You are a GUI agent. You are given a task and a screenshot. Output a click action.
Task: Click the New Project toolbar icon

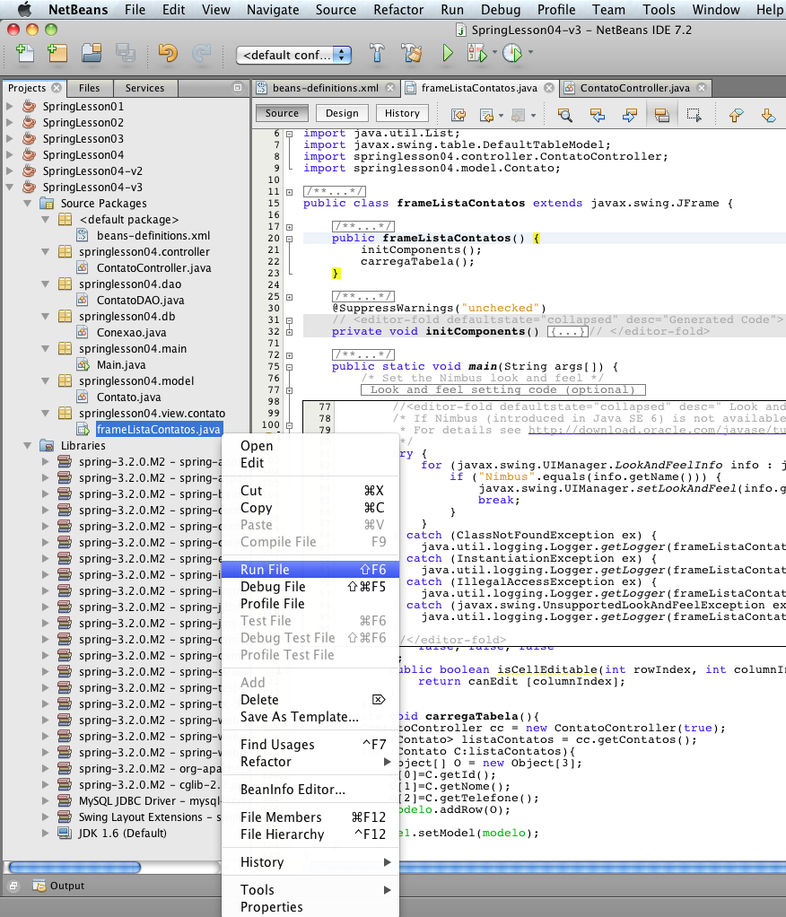(x=57, y=54)
